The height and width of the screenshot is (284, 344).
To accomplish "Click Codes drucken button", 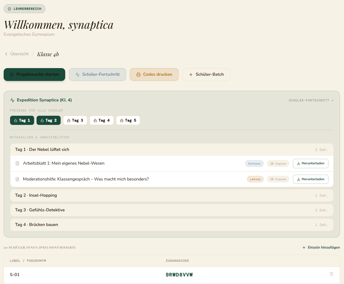I will pyautogui.click(x=154, y=75).
